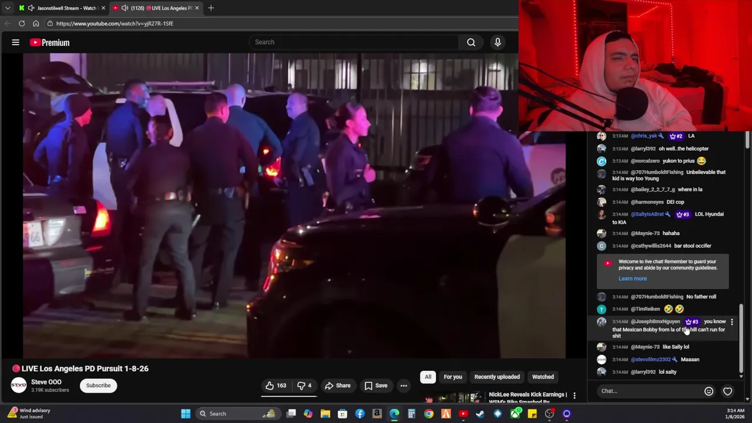Go to YouTube Premium home logo

click(x=49, y=42)
